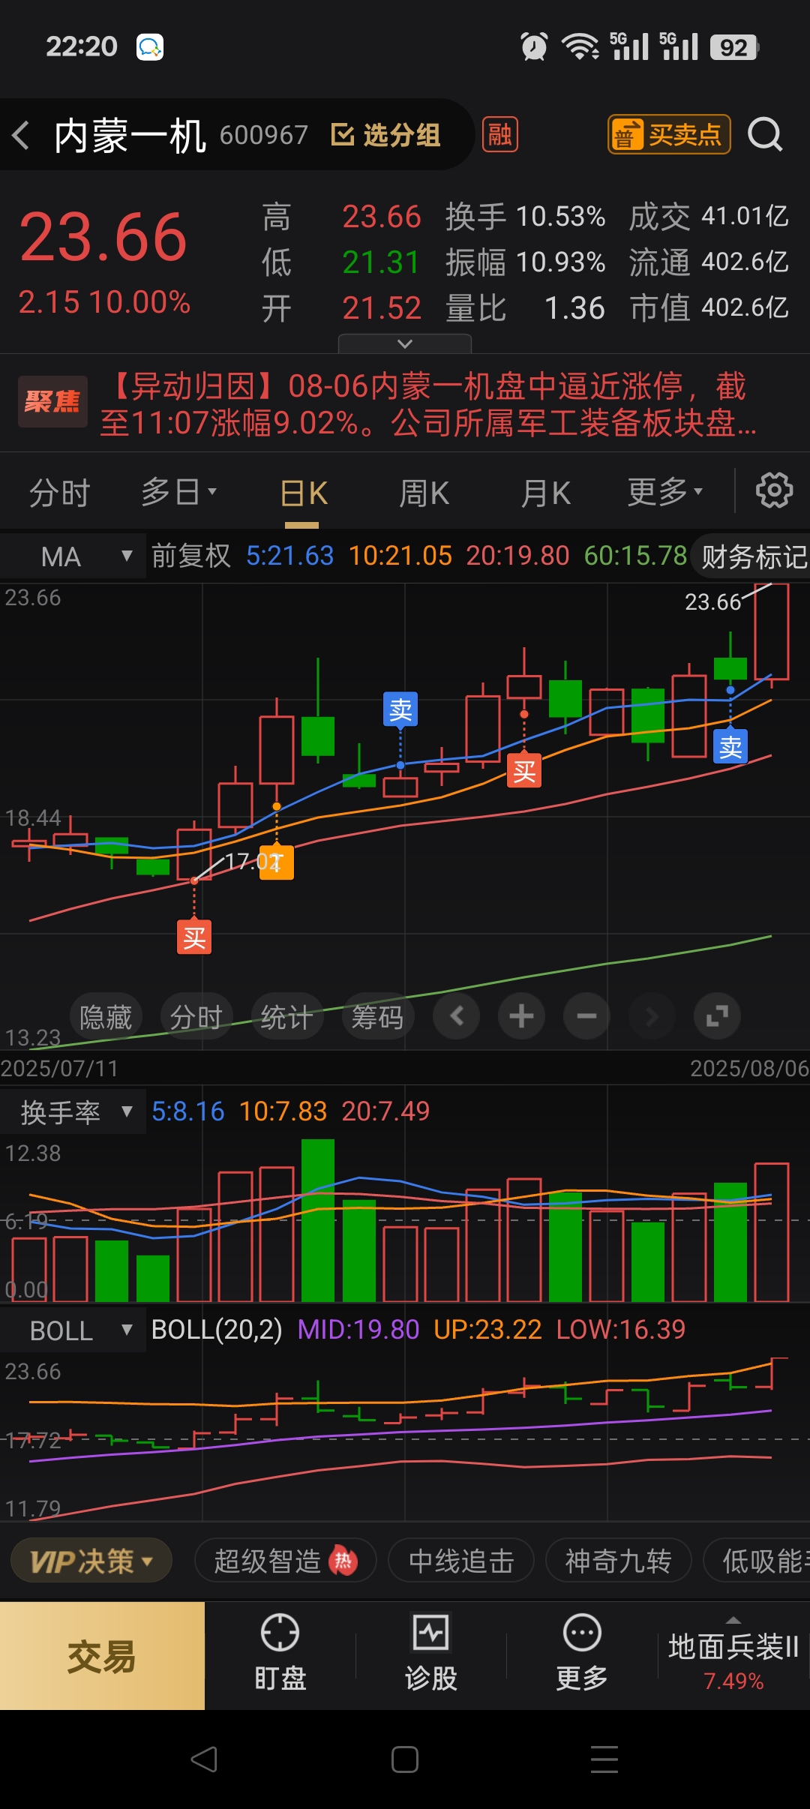This screenshot has height=1809, width=810.
Task: Tap the gold 交易 trade button
Action: coord(102,1656)
